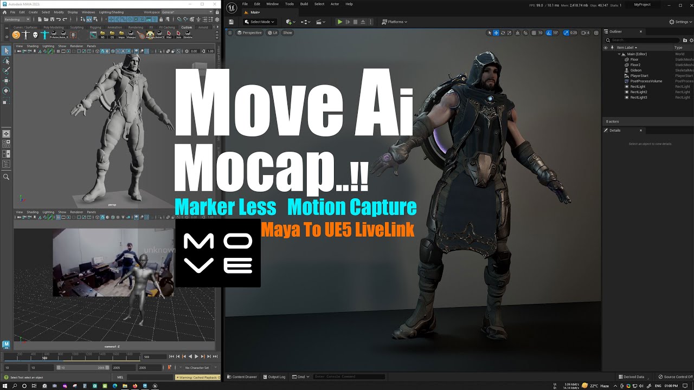Screen dimensions: 694x390
Task: Switch to Maya Arnold shelf tab
Action: 203,27
